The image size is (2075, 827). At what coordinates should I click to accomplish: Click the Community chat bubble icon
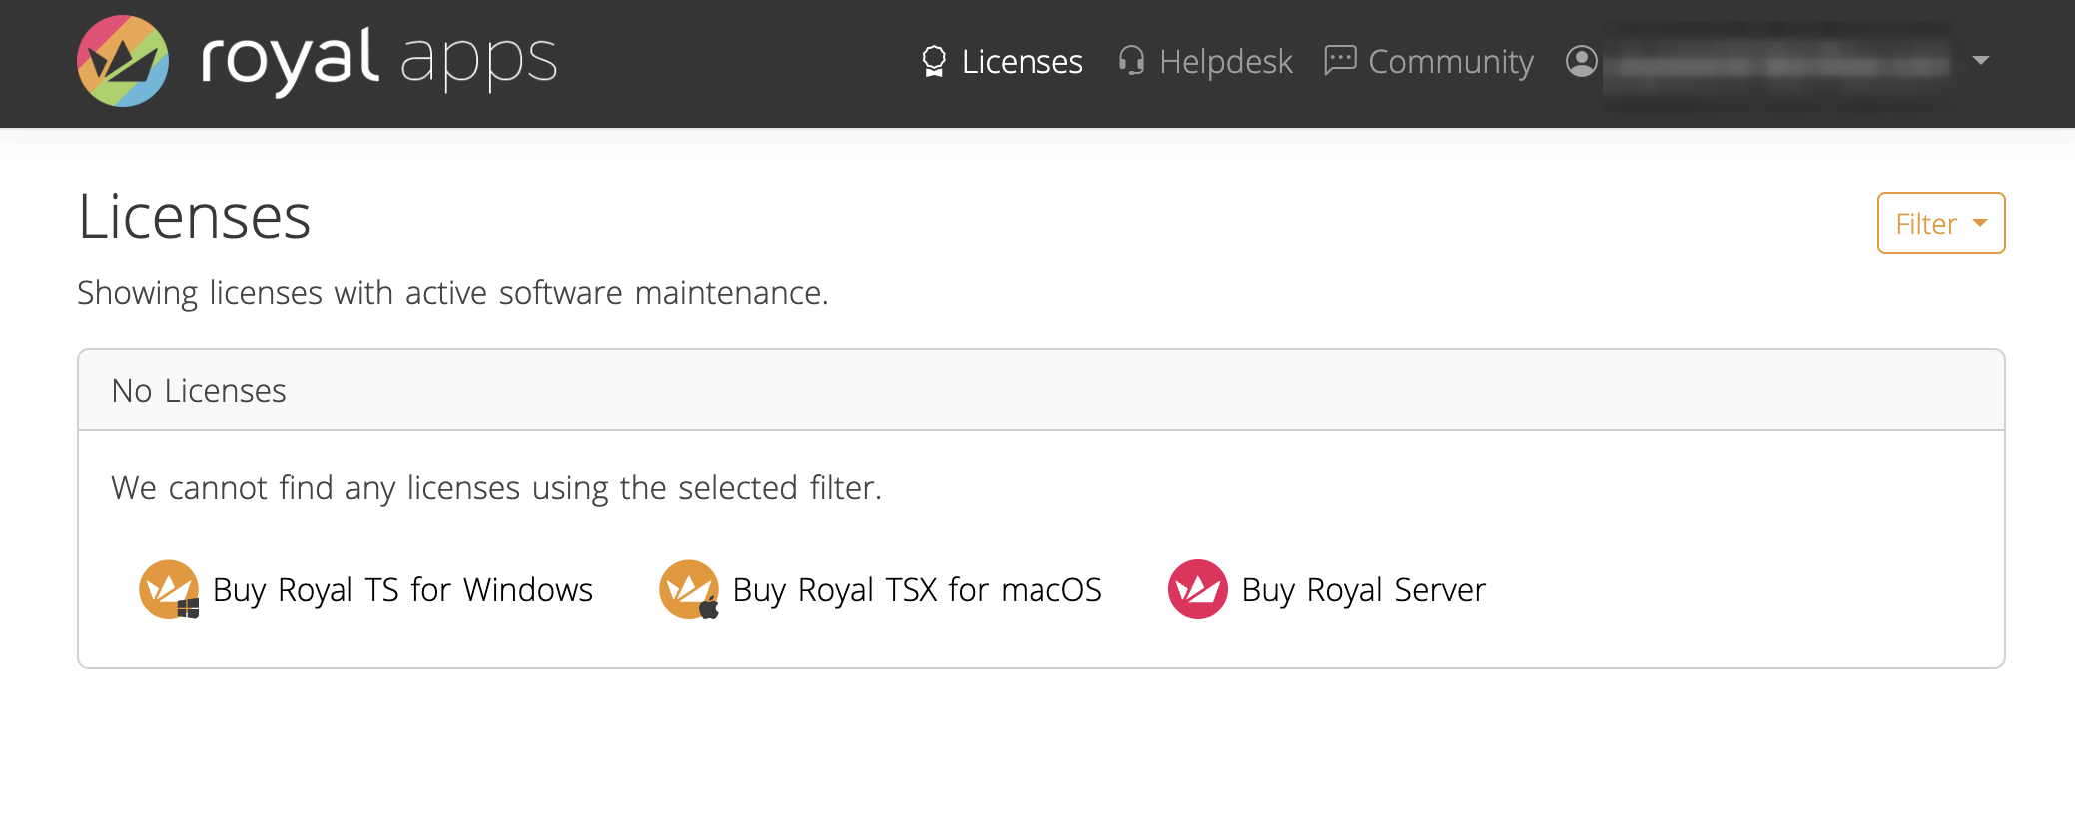click(x=1340, y=61)
